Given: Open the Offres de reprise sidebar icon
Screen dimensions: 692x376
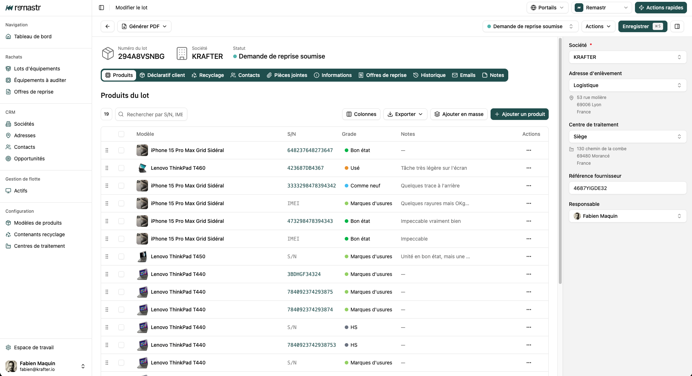Looking at the screenshot, I should coord(8,92).
